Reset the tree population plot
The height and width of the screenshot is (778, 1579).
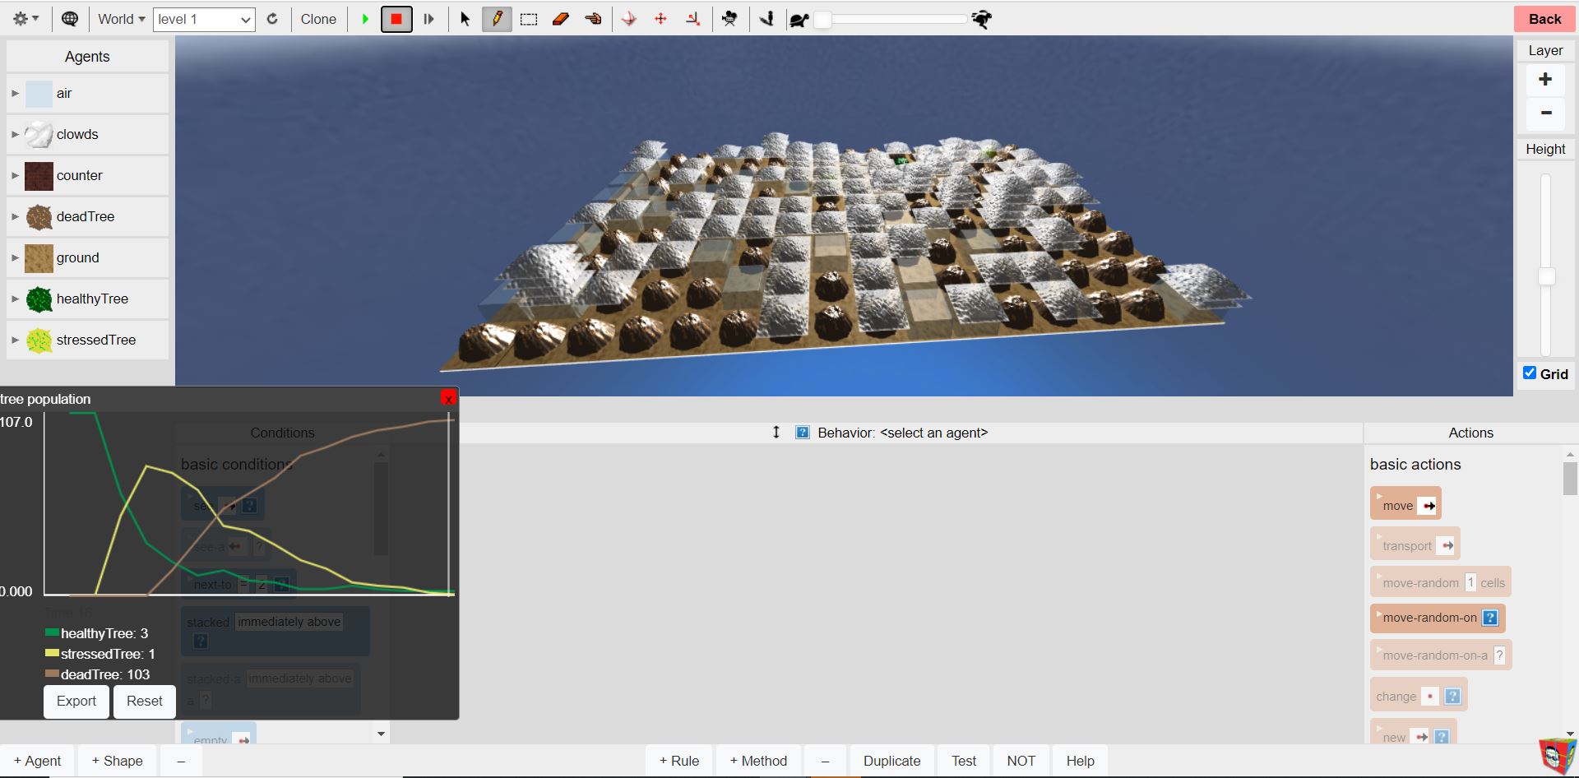click(x=145, y=702)
